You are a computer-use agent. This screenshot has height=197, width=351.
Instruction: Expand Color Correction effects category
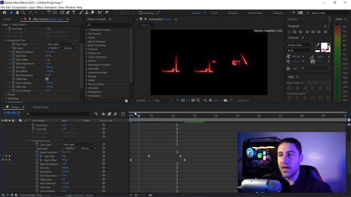87,57
